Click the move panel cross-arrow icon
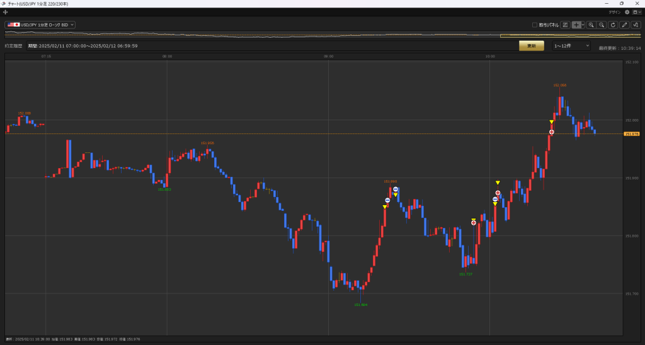This screenshot has height=345, width=645. click(6, 12)
